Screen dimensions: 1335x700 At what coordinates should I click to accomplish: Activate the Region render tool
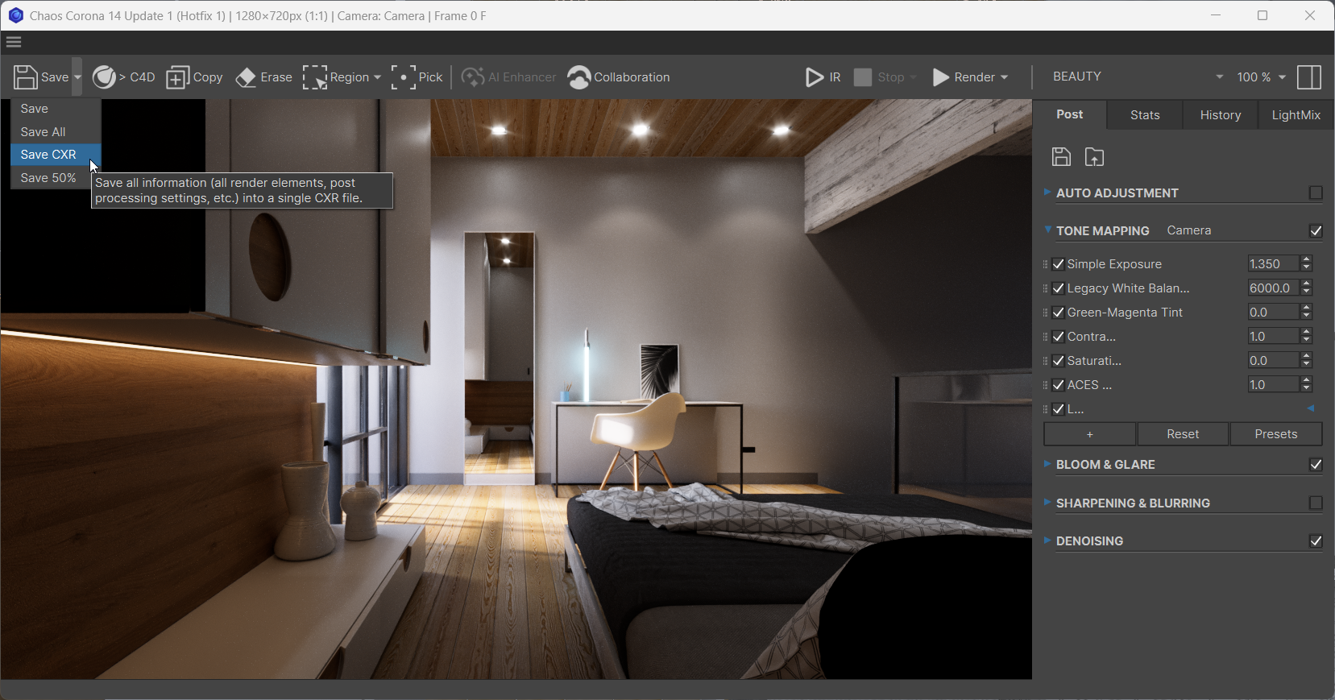click(x=335, y=77)
